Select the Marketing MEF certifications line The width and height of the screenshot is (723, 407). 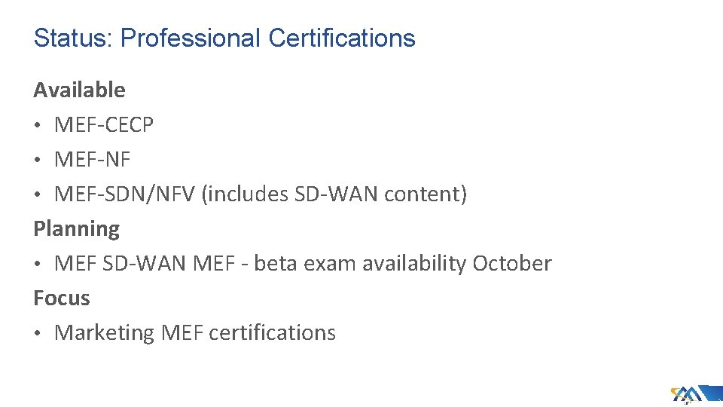tap(195, 332)
